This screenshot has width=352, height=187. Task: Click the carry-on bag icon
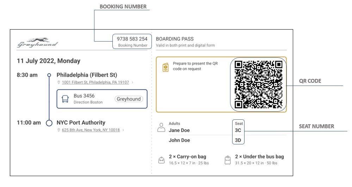coord(161,160)
